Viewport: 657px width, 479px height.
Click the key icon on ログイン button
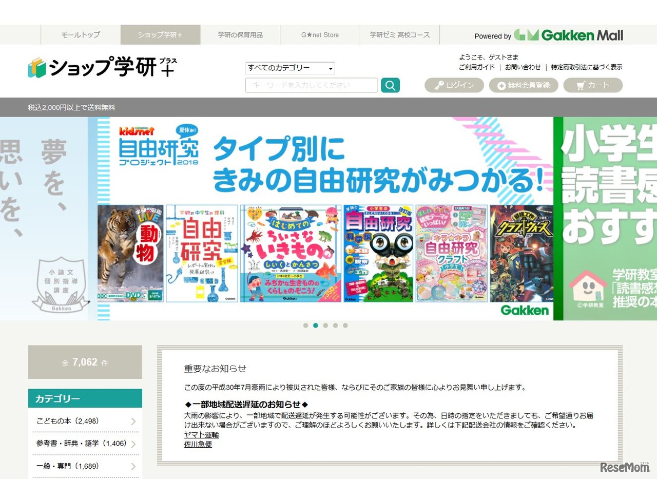440,85
